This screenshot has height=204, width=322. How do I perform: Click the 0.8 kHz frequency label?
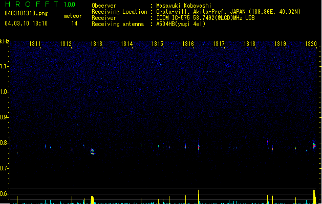[4, 143]
